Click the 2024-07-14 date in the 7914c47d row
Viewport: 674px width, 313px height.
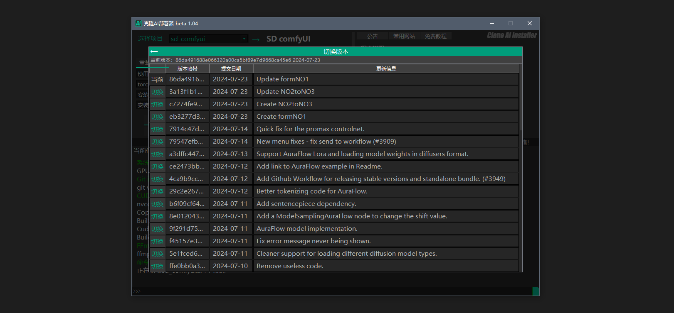(230, 129)
